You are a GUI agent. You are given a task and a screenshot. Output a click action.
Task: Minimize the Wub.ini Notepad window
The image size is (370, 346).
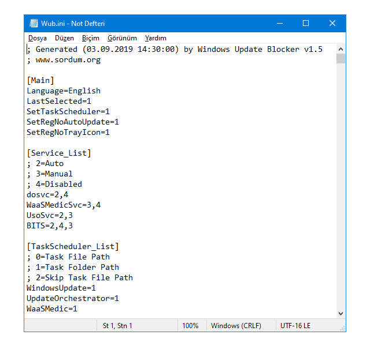[280, 23]
